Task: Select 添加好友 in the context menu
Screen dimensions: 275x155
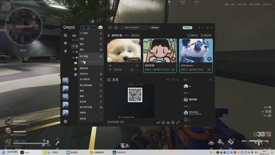Action: point(91,74)
